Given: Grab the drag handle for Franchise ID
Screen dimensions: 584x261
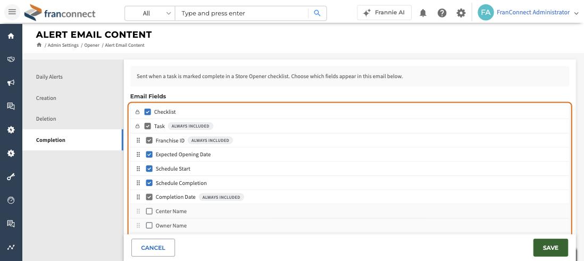Looking at the screenshot, I should click(x=138, y=140).
